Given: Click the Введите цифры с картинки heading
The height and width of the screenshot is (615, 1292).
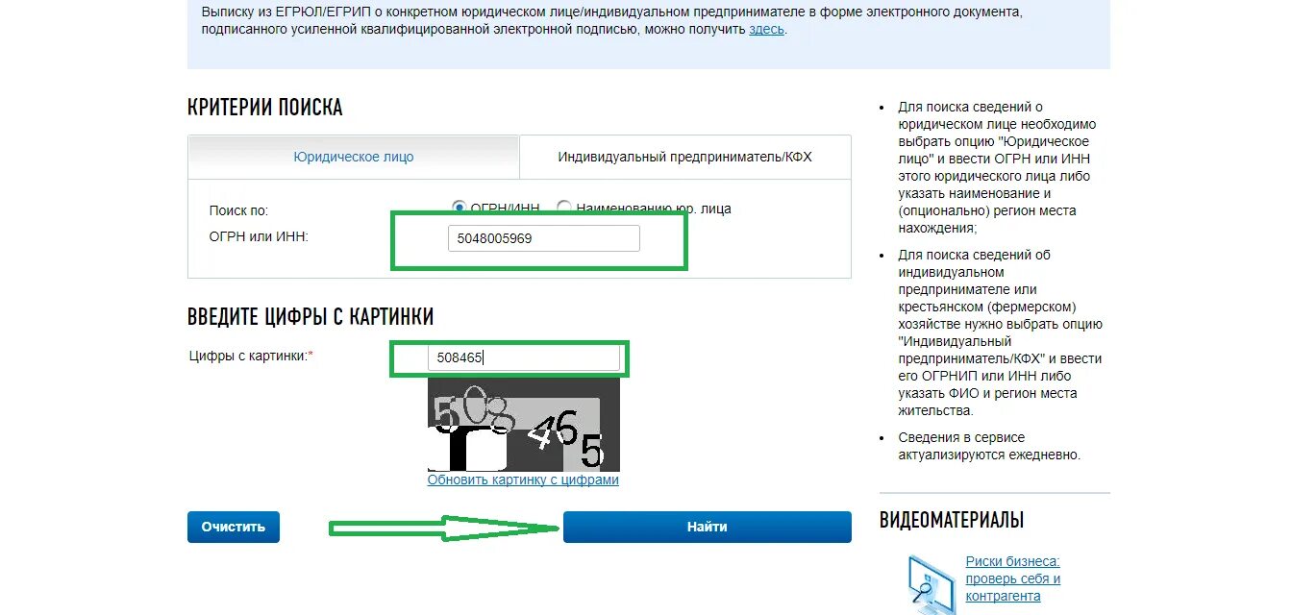Looking at the screenshot, I should pos(311,316).
